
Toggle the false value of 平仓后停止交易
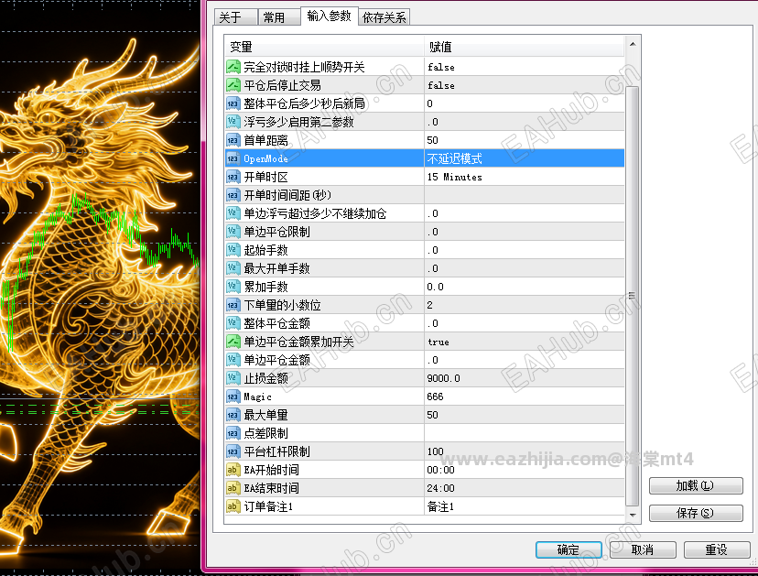[x=524, y=85]
